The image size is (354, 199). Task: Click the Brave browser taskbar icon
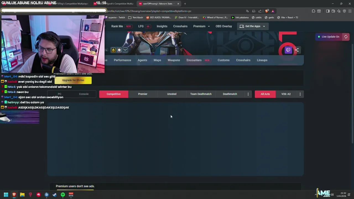(14, 195)
